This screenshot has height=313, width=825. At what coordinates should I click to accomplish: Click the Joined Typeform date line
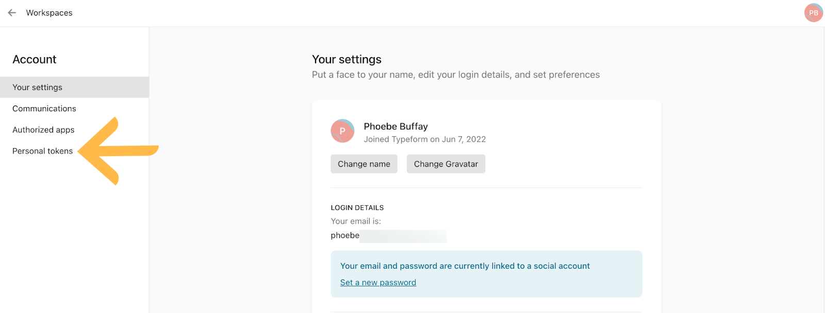click(x=424, y=139)
